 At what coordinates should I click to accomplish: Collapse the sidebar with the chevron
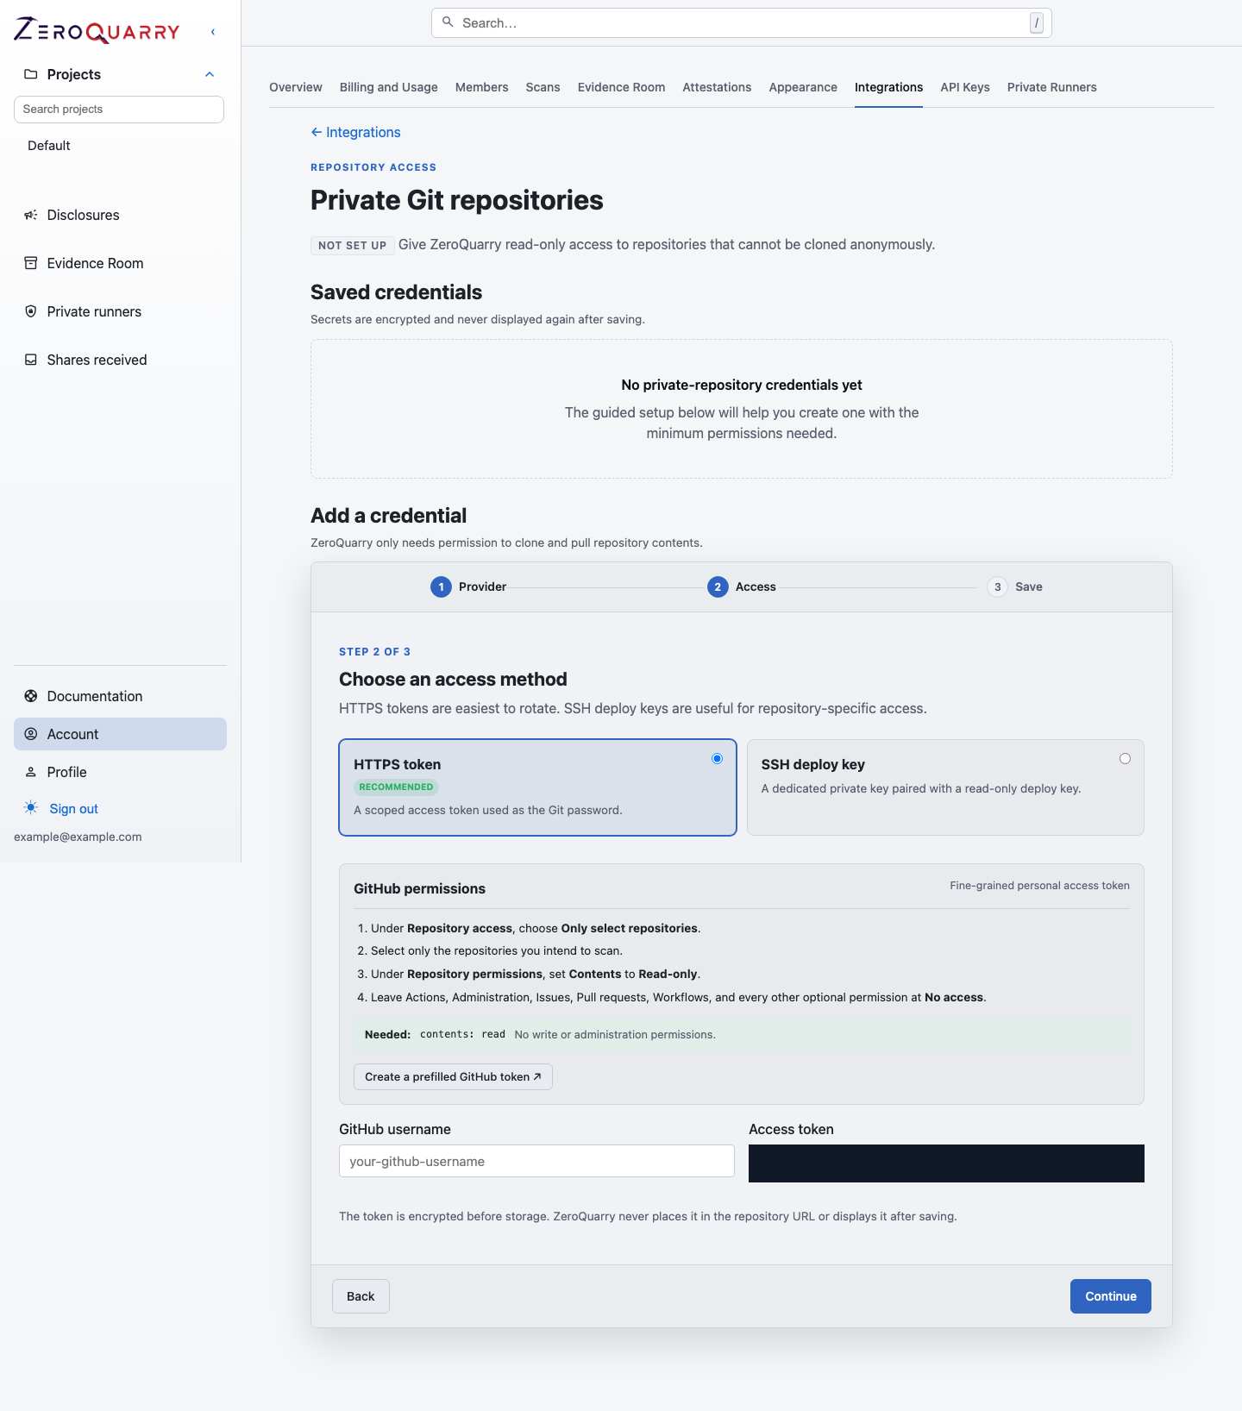[x=213, y=32]
